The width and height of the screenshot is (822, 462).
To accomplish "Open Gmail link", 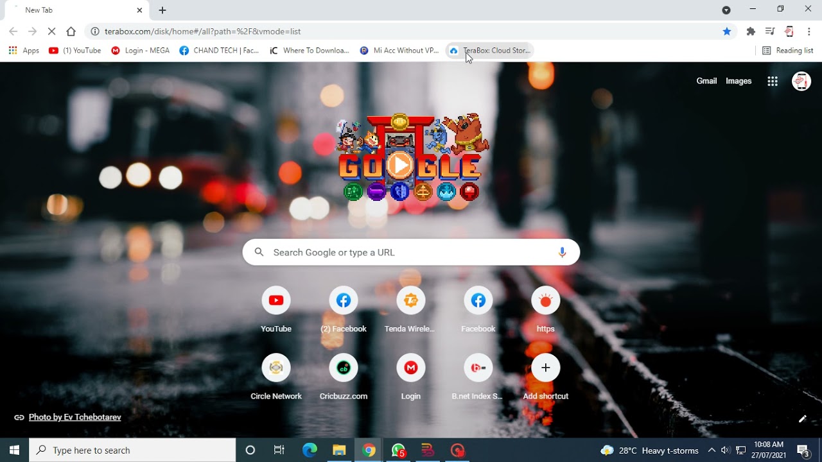I will click(x=706, y=81).
